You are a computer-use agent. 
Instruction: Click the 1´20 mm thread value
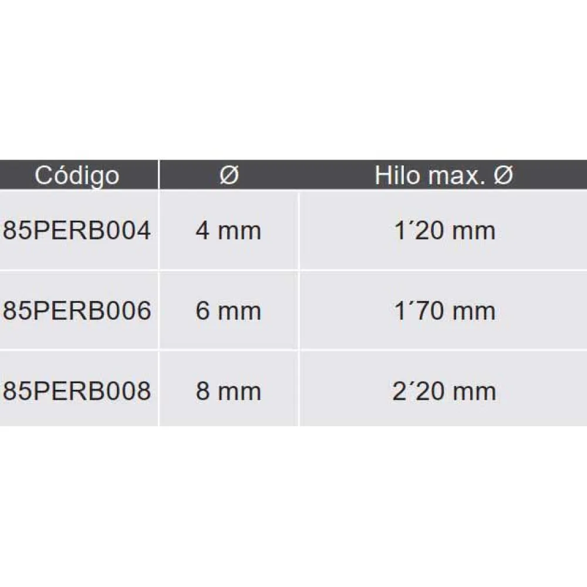point(444,231)
